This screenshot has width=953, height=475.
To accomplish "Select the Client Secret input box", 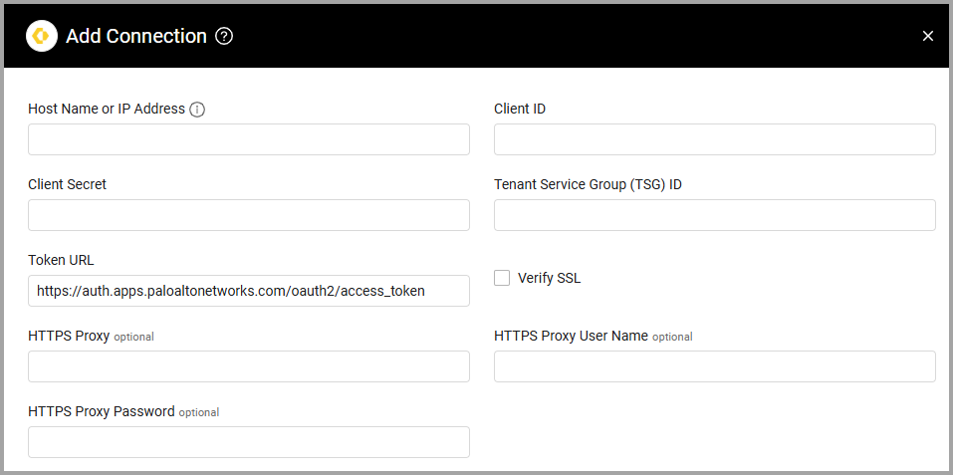I will (249, 215).
